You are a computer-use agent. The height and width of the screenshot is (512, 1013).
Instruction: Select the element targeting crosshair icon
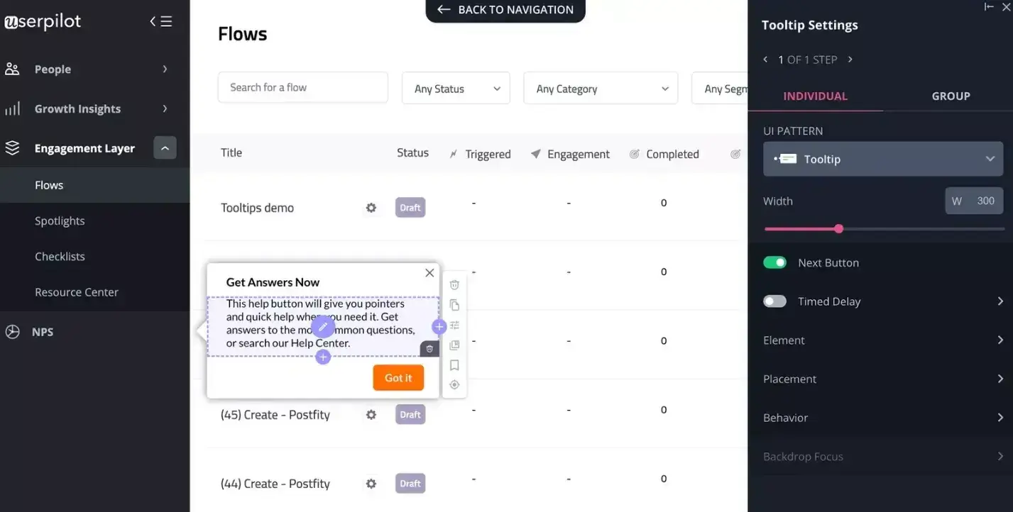click(x=454, y=384)
